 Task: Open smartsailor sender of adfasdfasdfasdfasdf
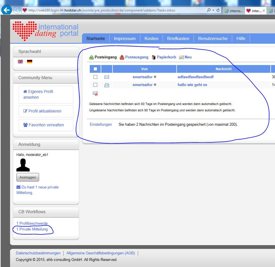tap(143, 77)
